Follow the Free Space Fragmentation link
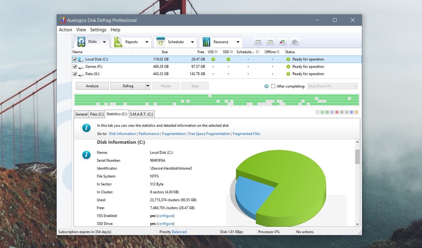Screen dimensions: 422x248 (209, 134)
